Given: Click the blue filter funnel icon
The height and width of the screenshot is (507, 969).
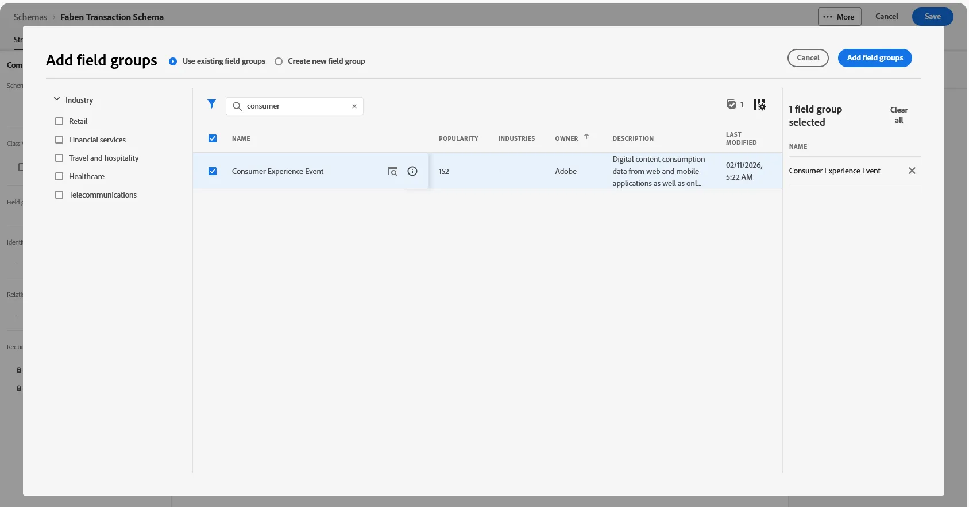Looking at the screenshot, I should click(x=211, y=105).
